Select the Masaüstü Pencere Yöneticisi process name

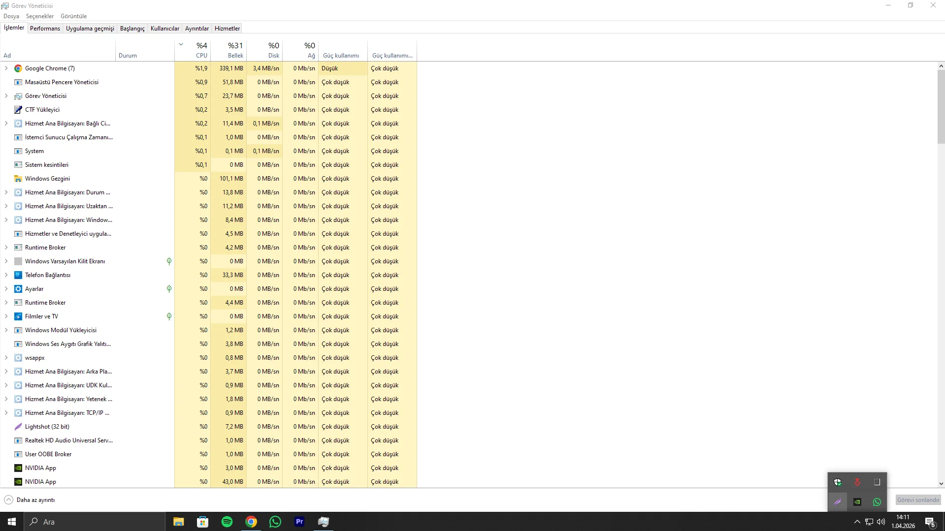point(62,82)
